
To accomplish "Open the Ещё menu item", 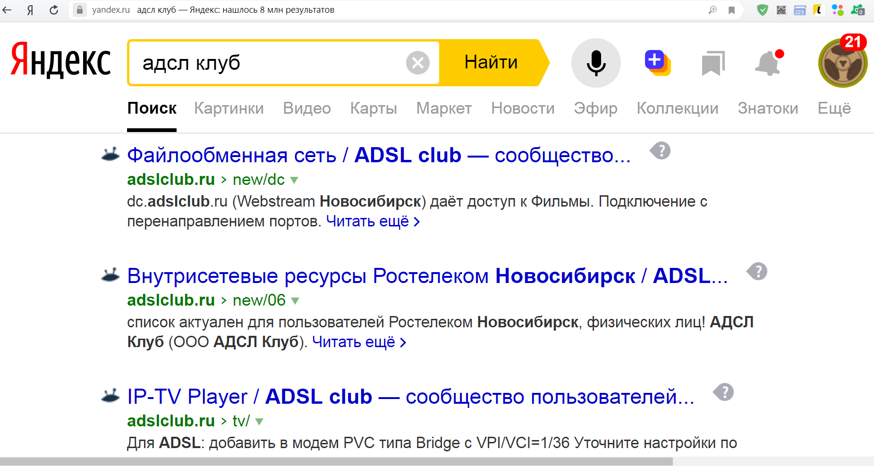I will tap(834, 108).
